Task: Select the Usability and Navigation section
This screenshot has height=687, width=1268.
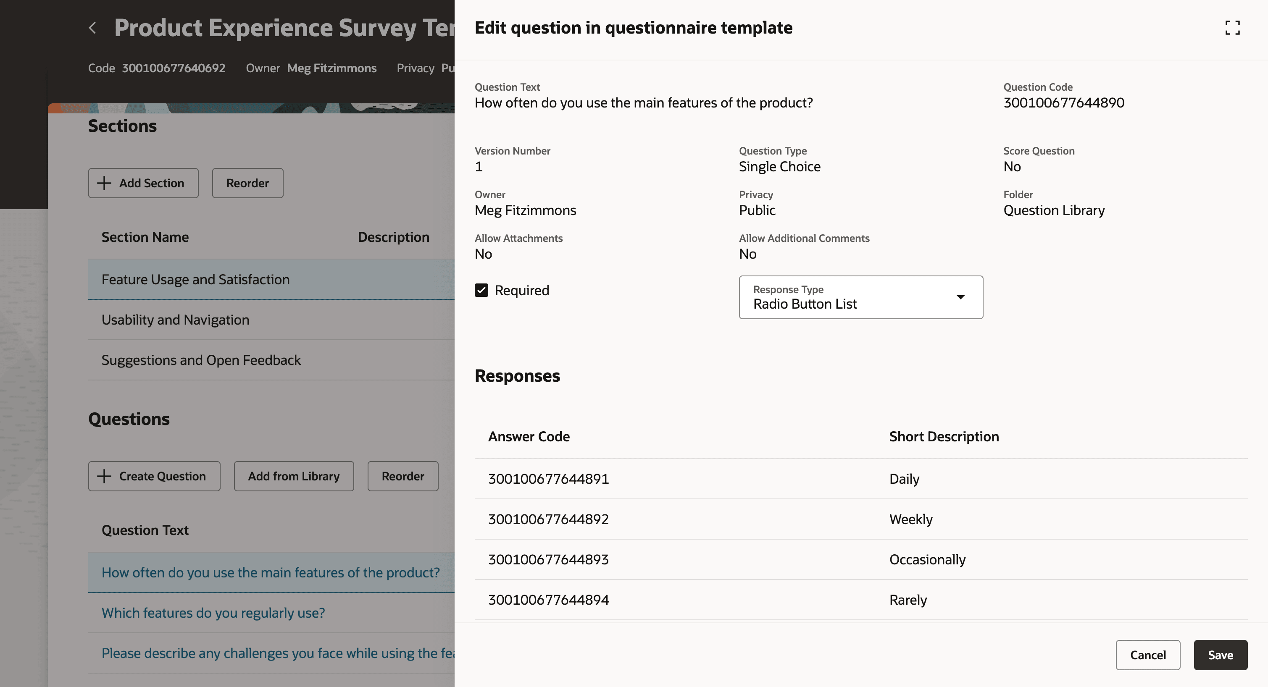Action: click(175, 320)
